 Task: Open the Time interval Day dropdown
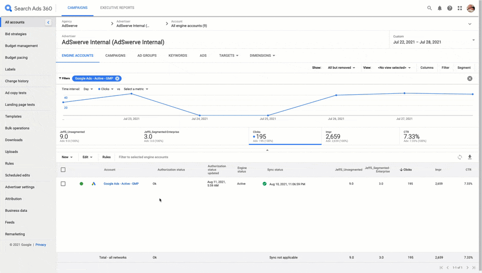point(88,89)
